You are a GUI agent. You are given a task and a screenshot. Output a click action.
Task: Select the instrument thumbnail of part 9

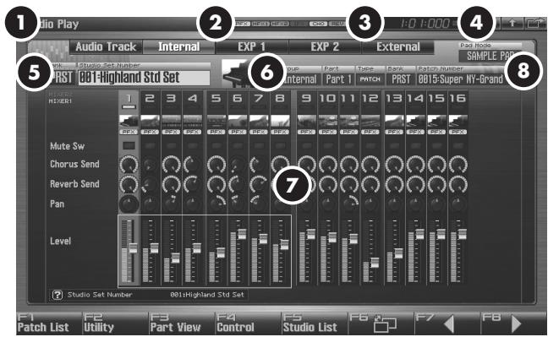click(306, 122)
